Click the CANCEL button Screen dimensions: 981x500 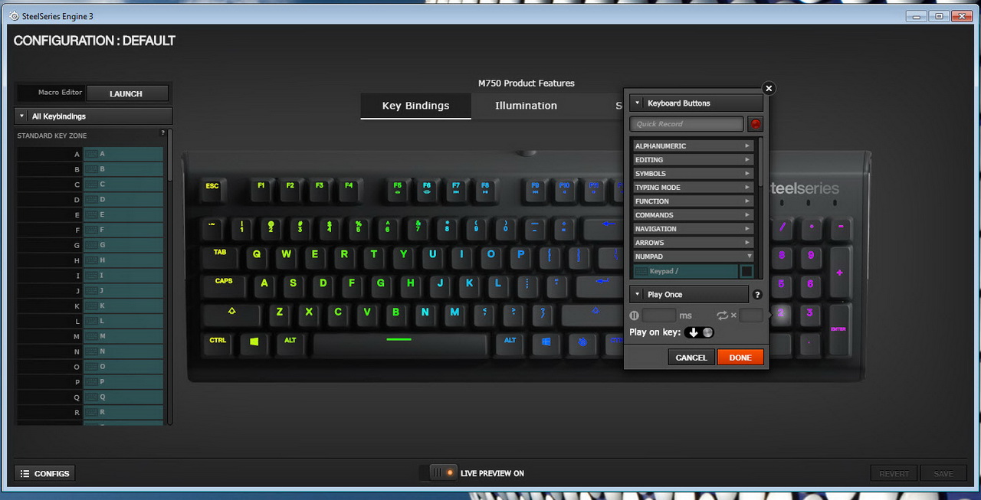point(691,358)
